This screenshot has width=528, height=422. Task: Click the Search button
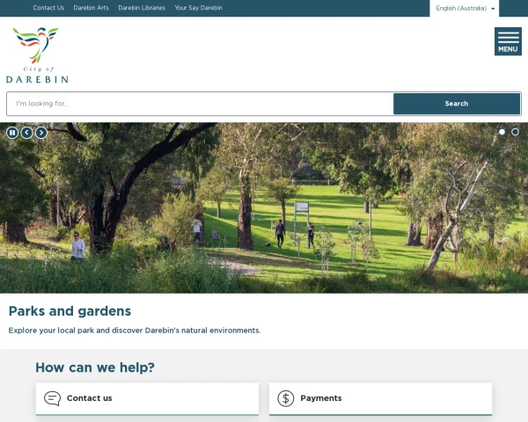[x=456, y=104]
